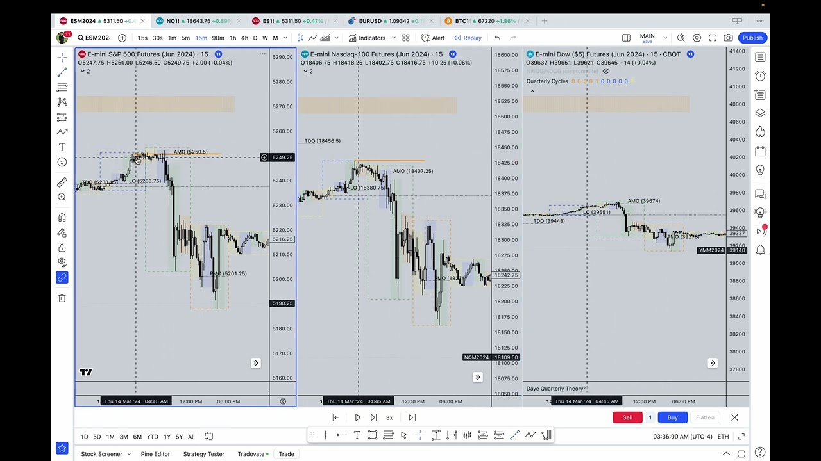Image resolution: width=821 pixels, height=461 pixels.
Task: Toggle visibility of NWOG/NDOG indicator
Action: click(x=605, y=72)
